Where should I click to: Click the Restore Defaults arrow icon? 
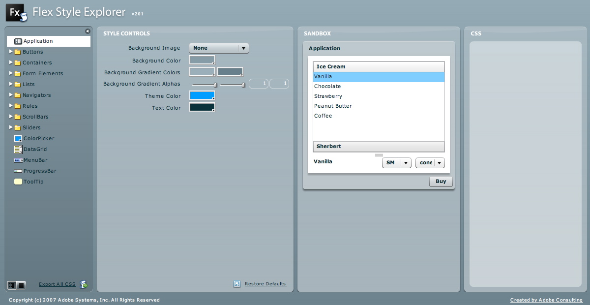click(x=237, y=284)
